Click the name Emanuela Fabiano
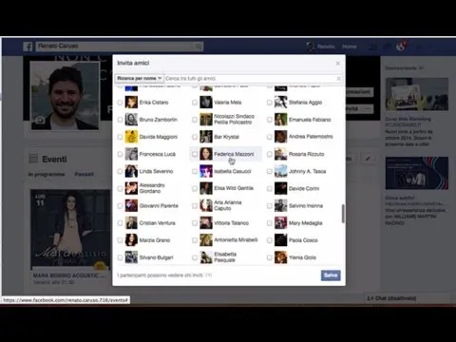The height and width of the screenshot is (342, 456). tap(310, 120)
